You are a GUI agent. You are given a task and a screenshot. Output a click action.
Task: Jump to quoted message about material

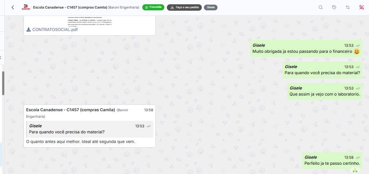coord(89,129)
